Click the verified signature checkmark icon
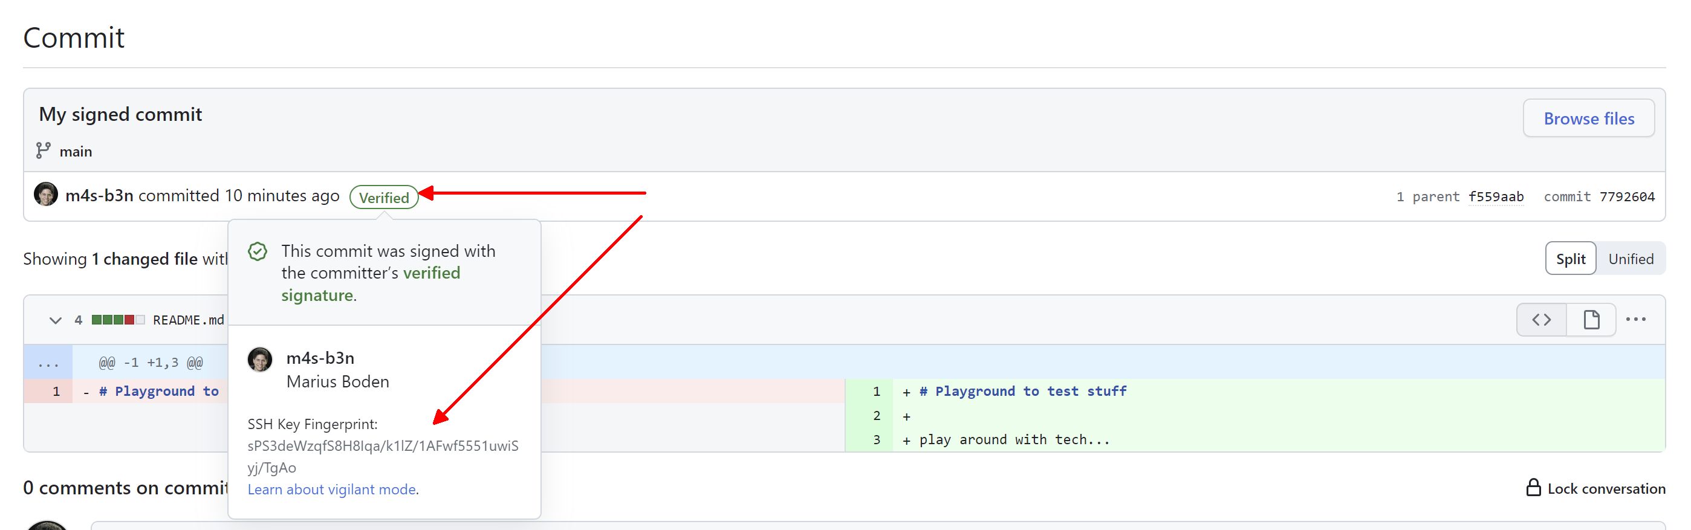 (x=258, y=252)
